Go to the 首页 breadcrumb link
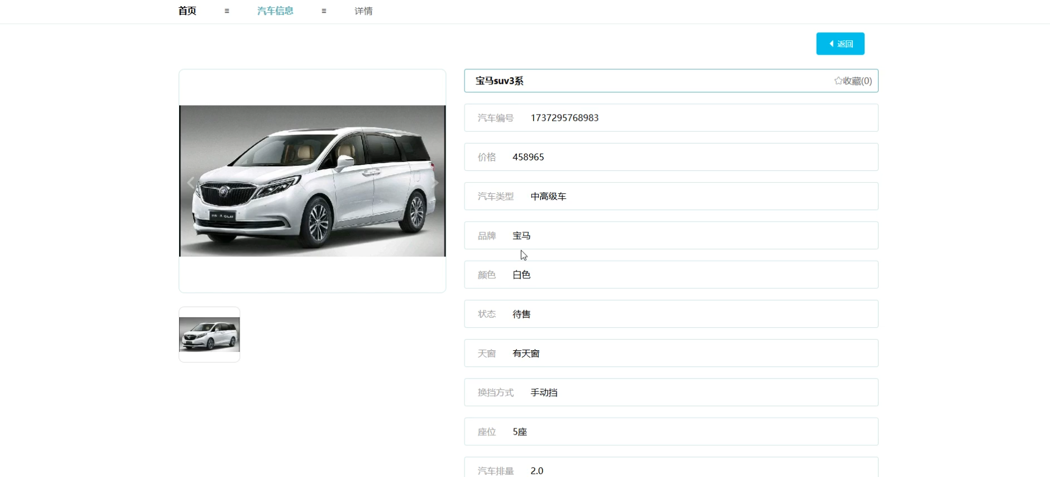Viewport: 1050px width, 477px height. (187, 11)
